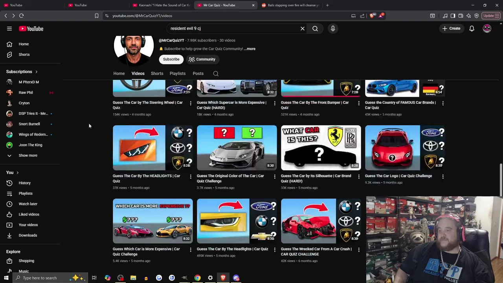This screenshot has width=503, height=283.
Task: Open channel Posts tab
Action: [x=198, y=74]
